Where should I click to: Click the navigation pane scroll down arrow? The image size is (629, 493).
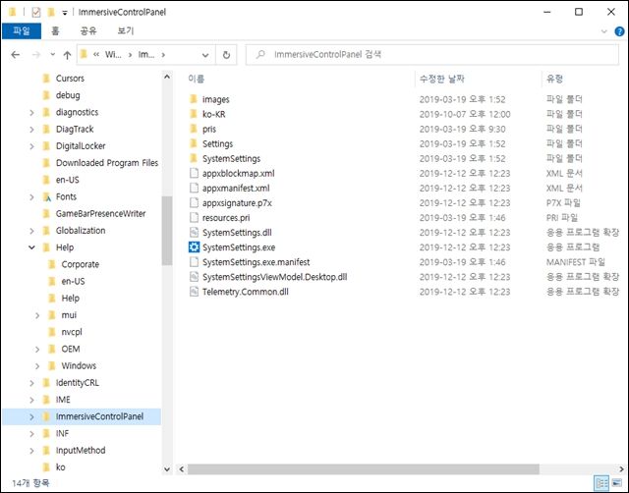pyautogui.click(x=167, y=469)
